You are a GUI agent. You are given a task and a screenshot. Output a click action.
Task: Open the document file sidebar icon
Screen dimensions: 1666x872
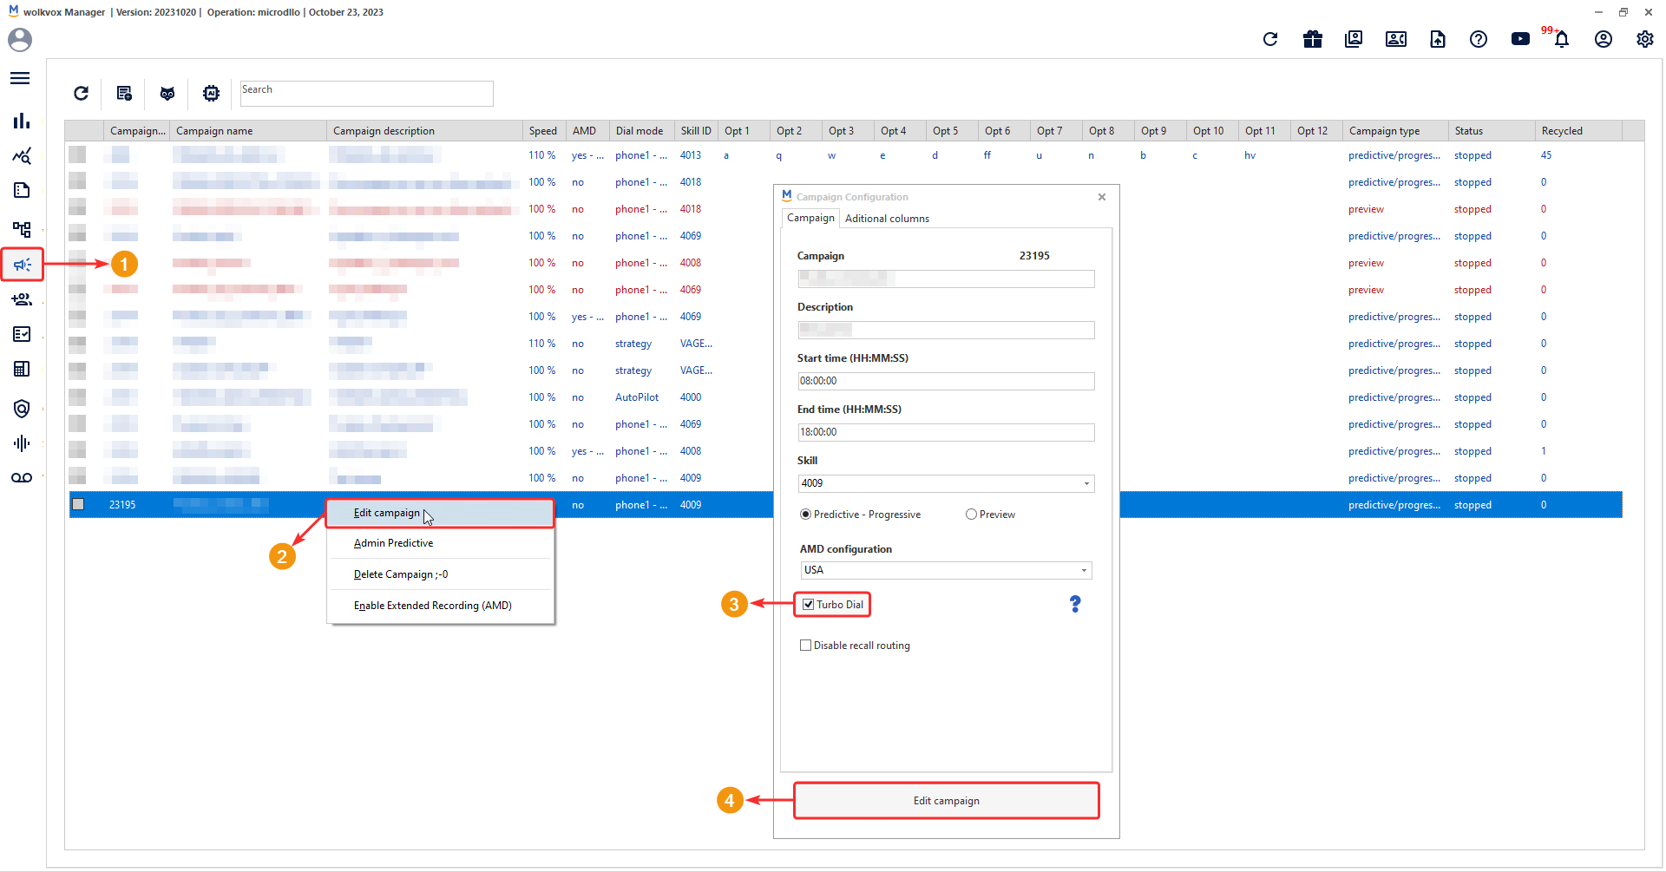[x=22, y=190]
